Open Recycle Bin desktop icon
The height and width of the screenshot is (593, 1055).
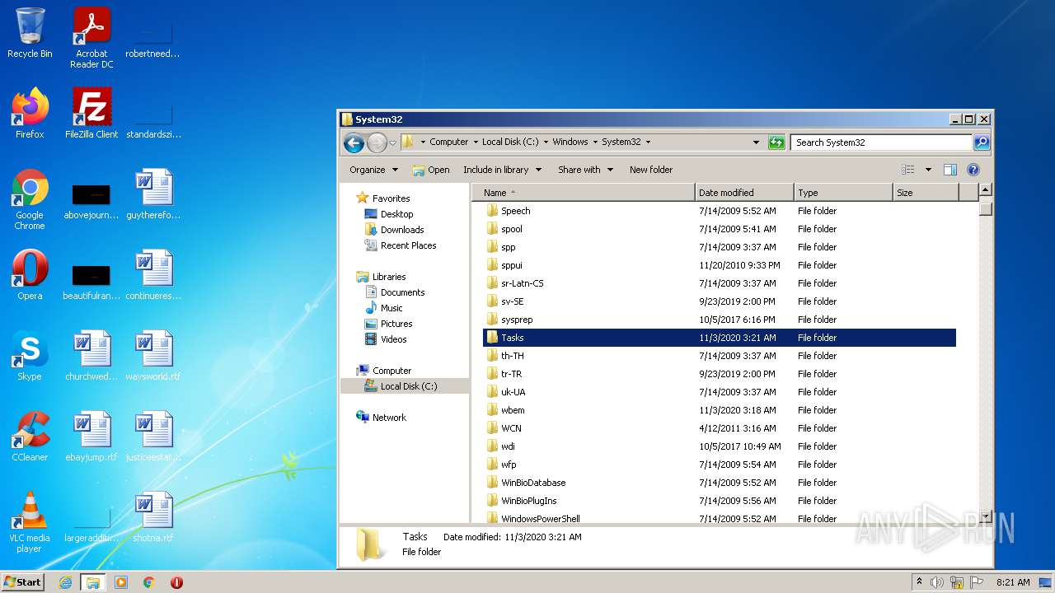click(x=30, y=33)
